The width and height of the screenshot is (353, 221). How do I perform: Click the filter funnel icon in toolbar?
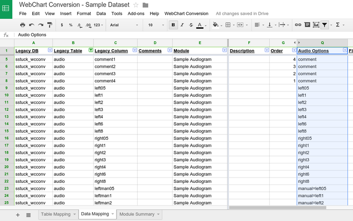pyautogui.click(x=325, y=25)
